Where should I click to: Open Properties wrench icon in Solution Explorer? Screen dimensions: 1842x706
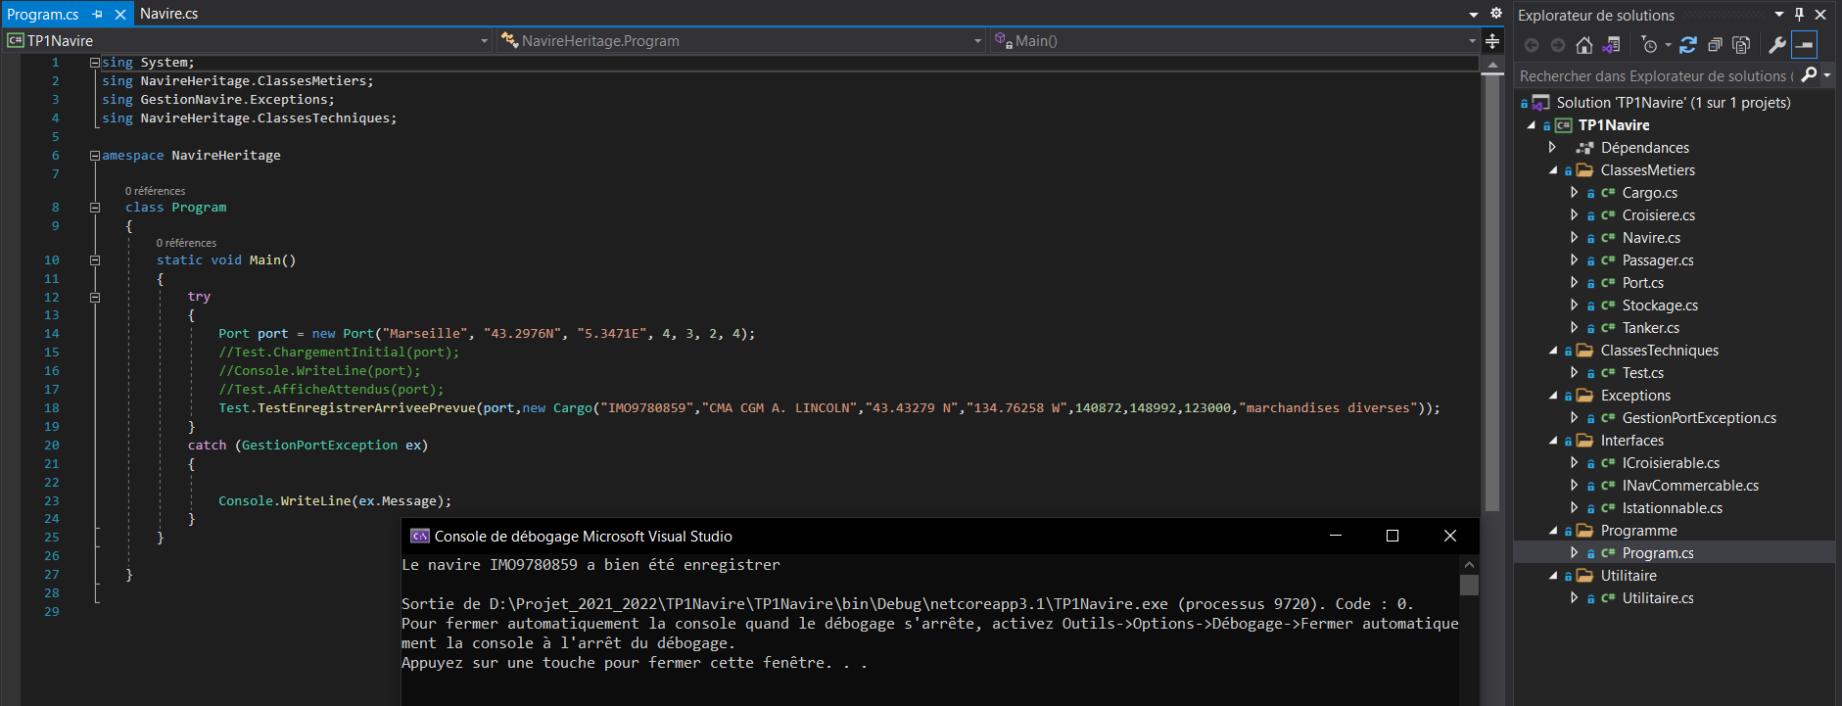coord(1777,45)
